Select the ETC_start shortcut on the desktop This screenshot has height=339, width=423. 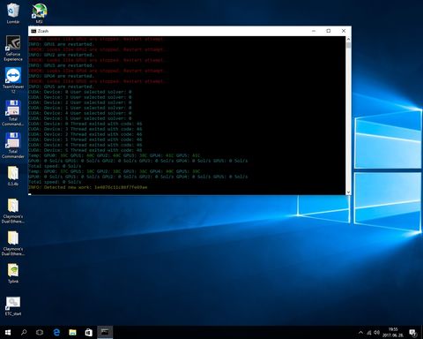13,305
